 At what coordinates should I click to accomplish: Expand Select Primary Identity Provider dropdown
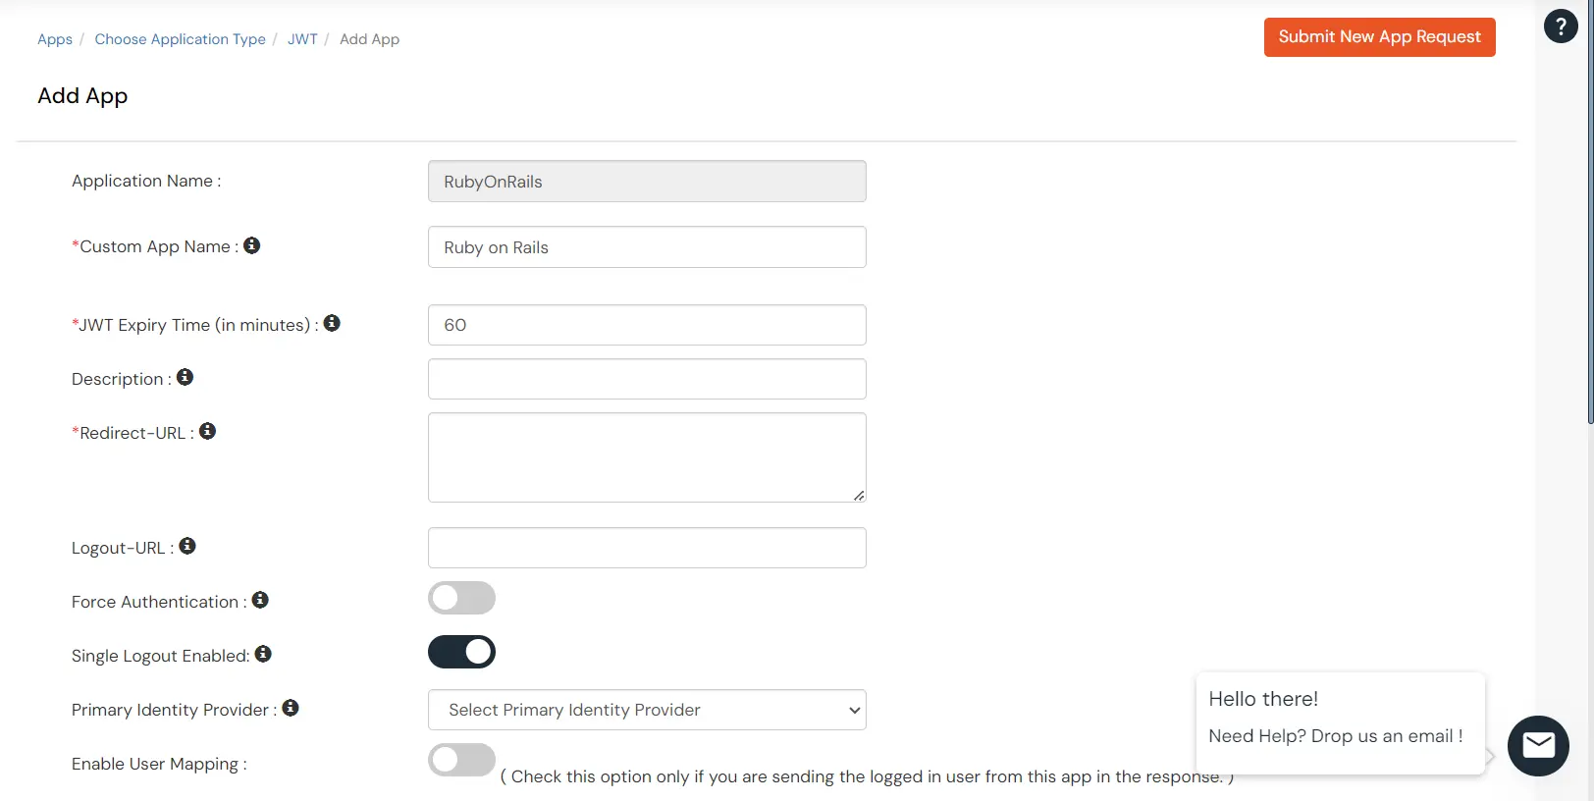click(x=647, y=710)
